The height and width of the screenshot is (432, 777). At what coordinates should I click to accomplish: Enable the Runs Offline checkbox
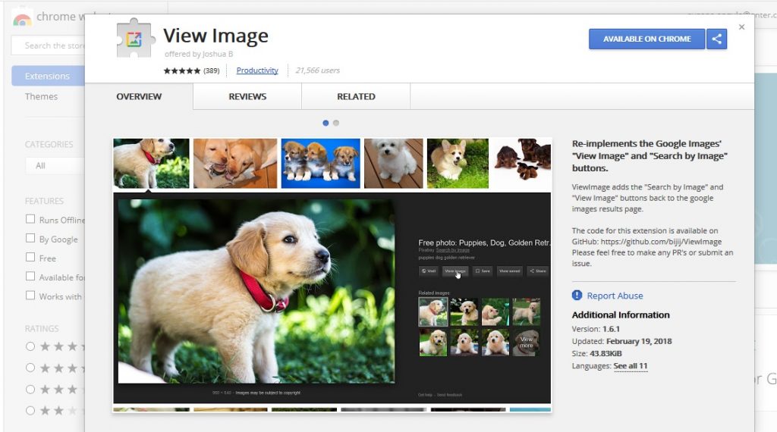click(30, 219)
